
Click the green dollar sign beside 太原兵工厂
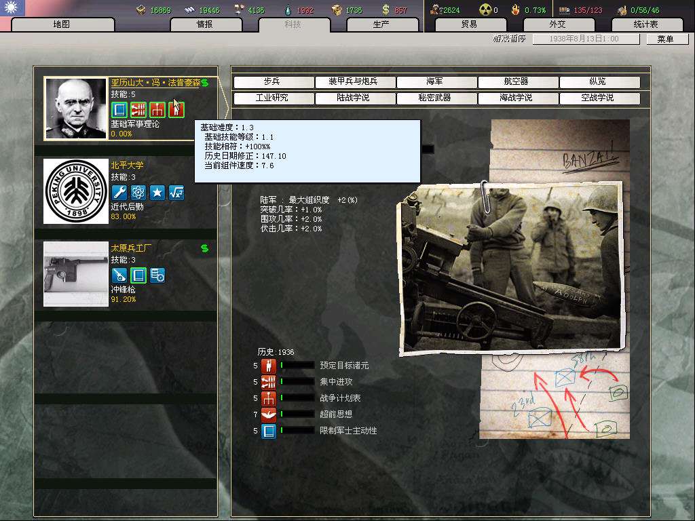click(x=204, y=248)
